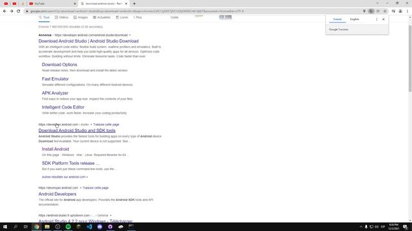Click the browser forward arrow
The height and width of the screenshot is (231, 412).
coord(12,12)
